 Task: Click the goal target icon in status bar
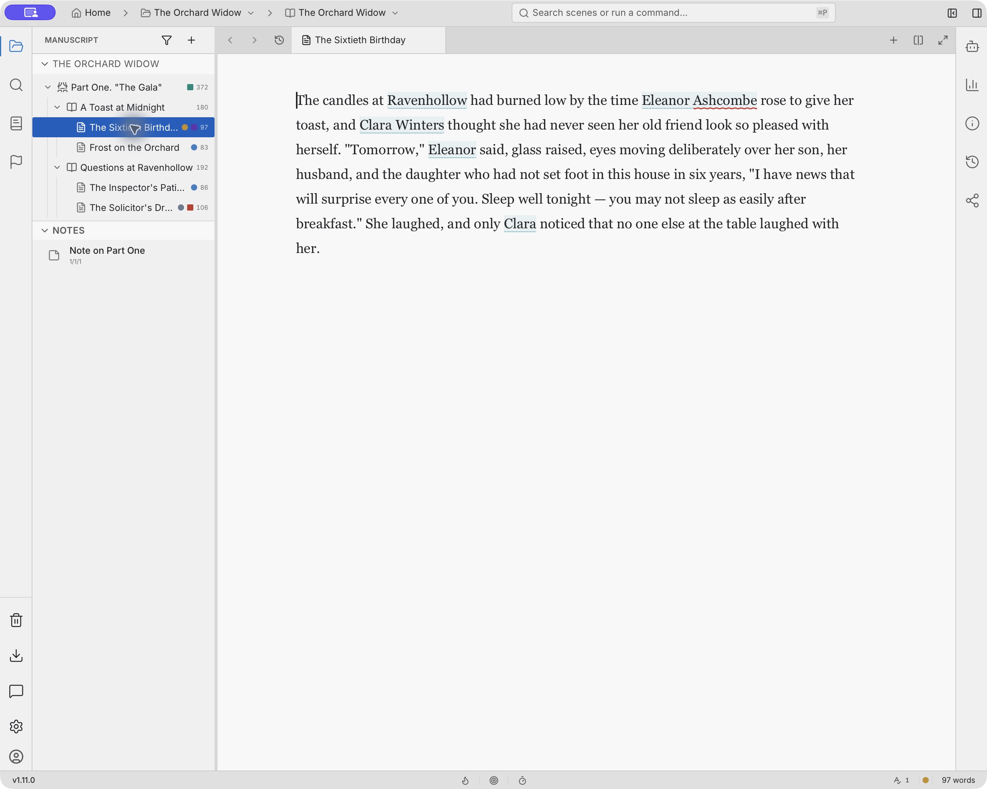[x=493, y=780]
